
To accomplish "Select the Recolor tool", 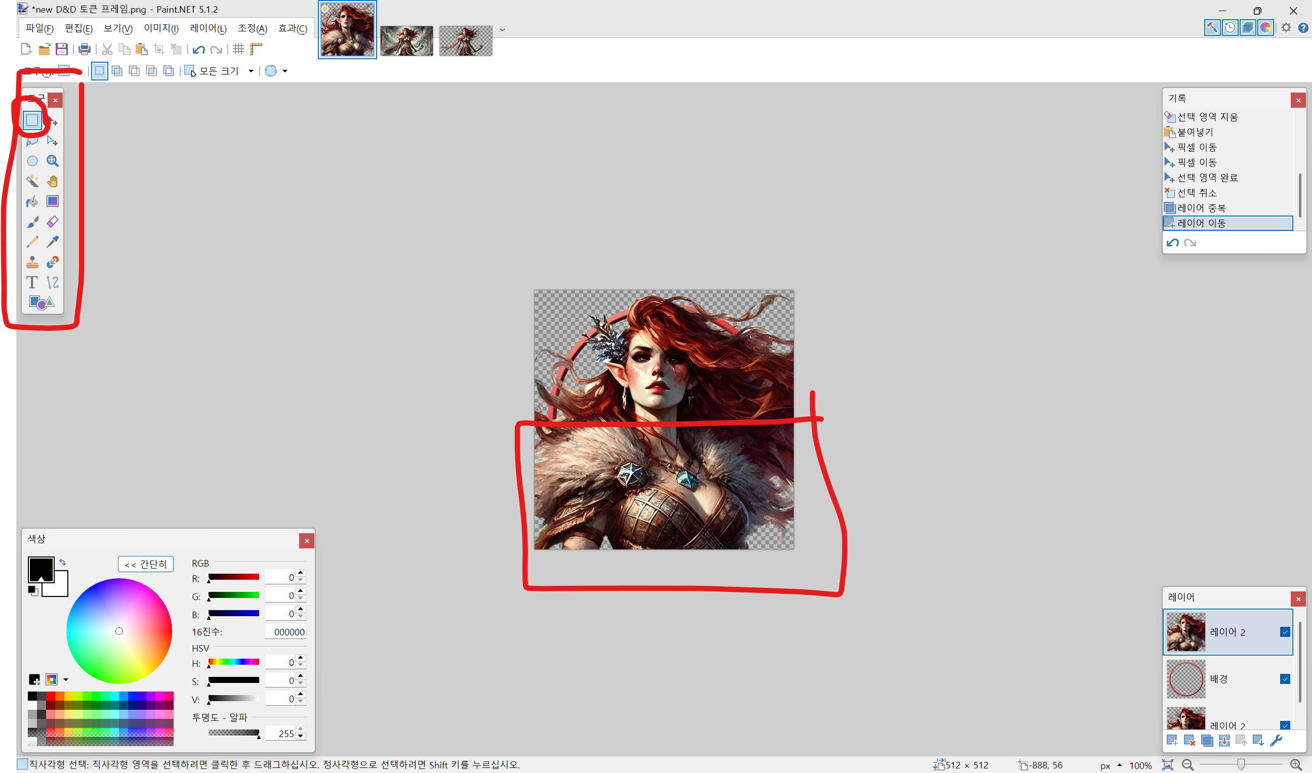I will coord(53,262).
